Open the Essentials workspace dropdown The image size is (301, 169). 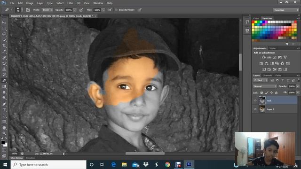(x=286, y=10)
